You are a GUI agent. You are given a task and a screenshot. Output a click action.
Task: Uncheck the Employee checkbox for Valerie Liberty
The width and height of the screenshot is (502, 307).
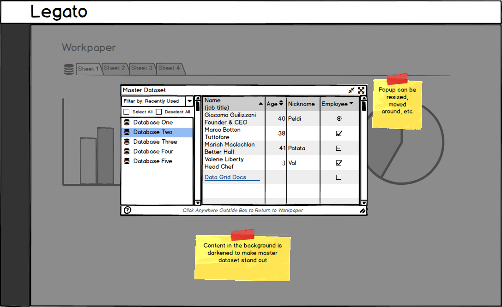point(339,163)
